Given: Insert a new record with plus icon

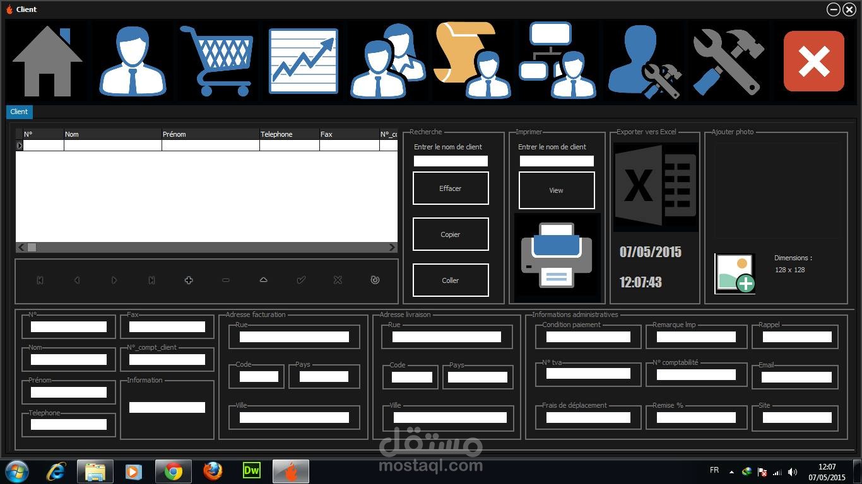Looking at the screenshot, I should tap(189, 280).
